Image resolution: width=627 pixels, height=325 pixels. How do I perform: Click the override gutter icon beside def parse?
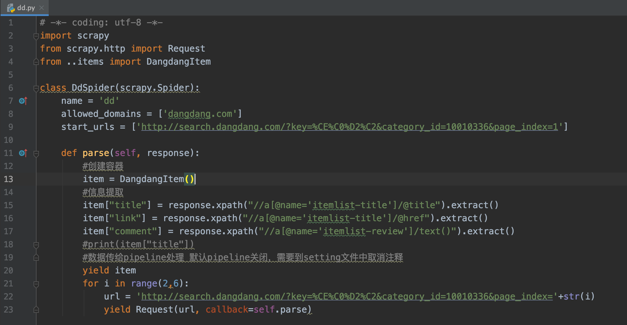tap(23, 153)
